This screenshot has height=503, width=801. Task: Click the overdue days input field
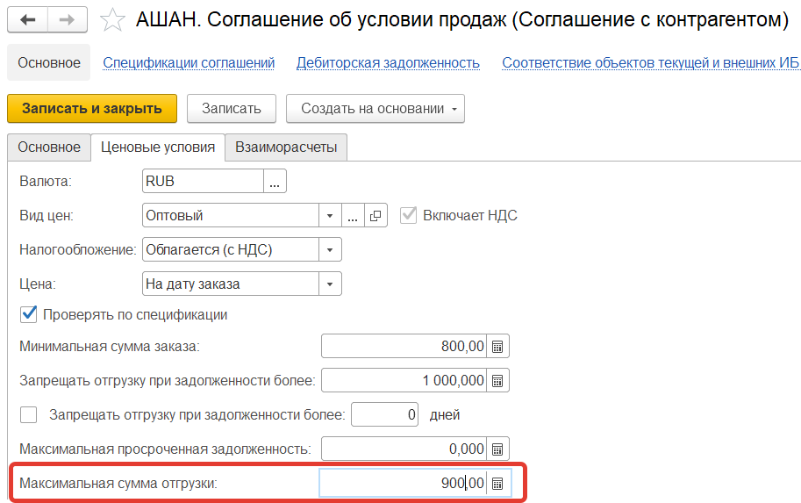(384, 414)
